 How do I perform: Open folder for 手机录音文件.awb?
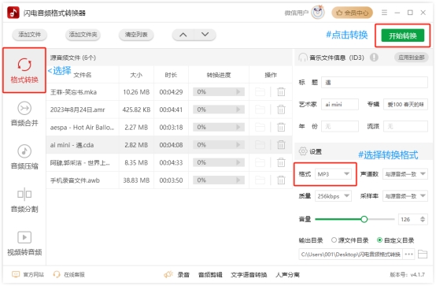tap(260, 180)
